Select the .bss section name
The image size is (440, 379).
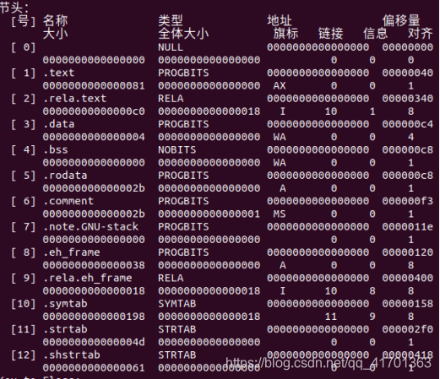pyautogui.click(x=56, y=149)
